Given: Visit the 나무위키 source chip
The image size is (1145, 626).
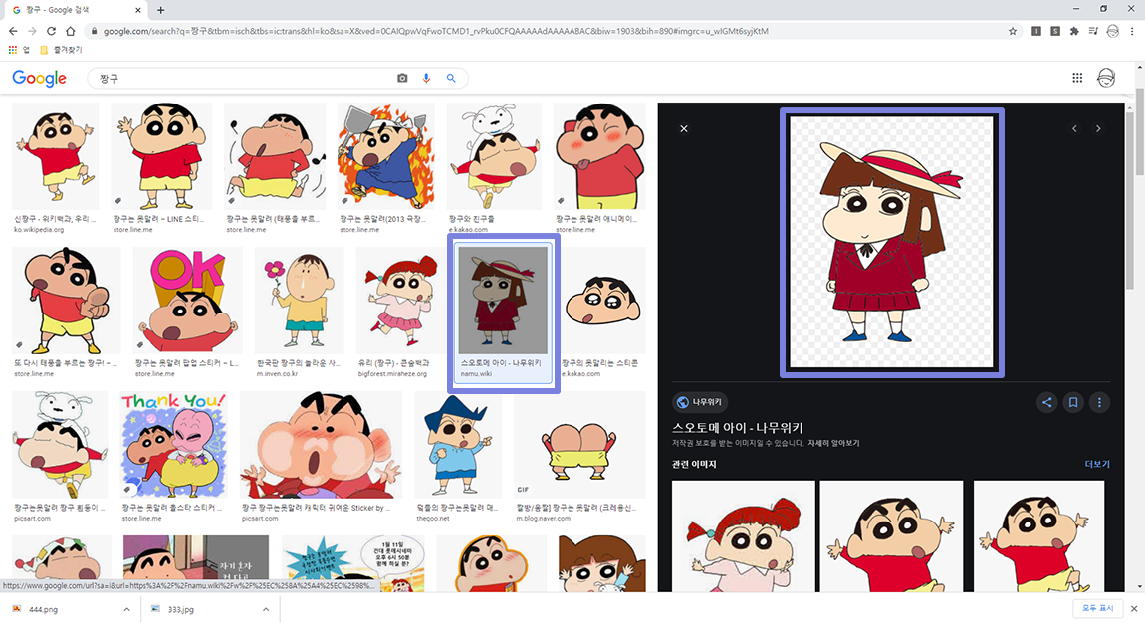Looking at the screenshot, I should tap(700, 402).
